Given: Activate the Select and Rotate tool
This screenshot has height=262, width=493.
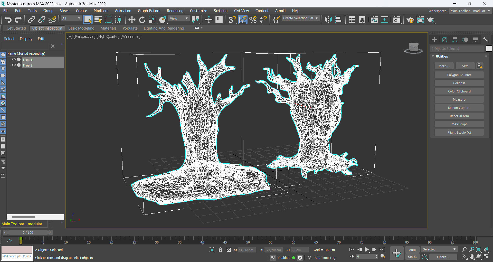Looking at the screenshot, I should coord(142,20).
